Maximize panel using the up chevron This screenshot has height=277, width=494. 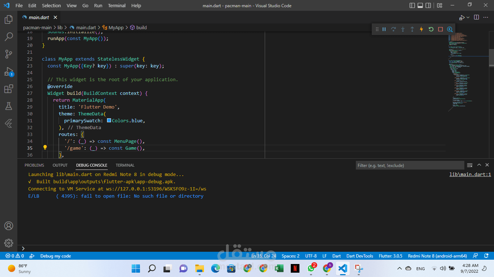coord(479,165)
